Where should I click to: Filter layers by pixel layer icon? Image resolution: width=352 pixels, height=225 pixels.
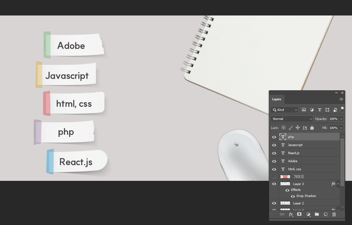[304, 110]
